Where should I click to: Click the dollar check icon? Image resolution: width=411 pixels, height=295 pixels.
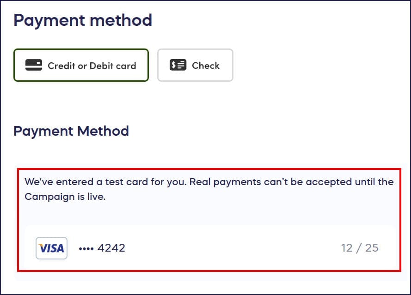178,65
